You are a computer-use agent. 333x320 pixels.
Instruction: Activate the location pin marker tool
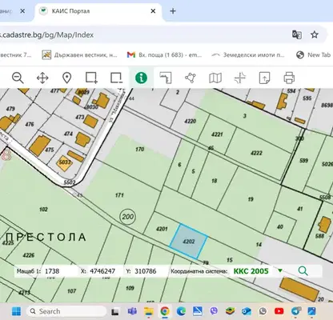pos(66,78)
